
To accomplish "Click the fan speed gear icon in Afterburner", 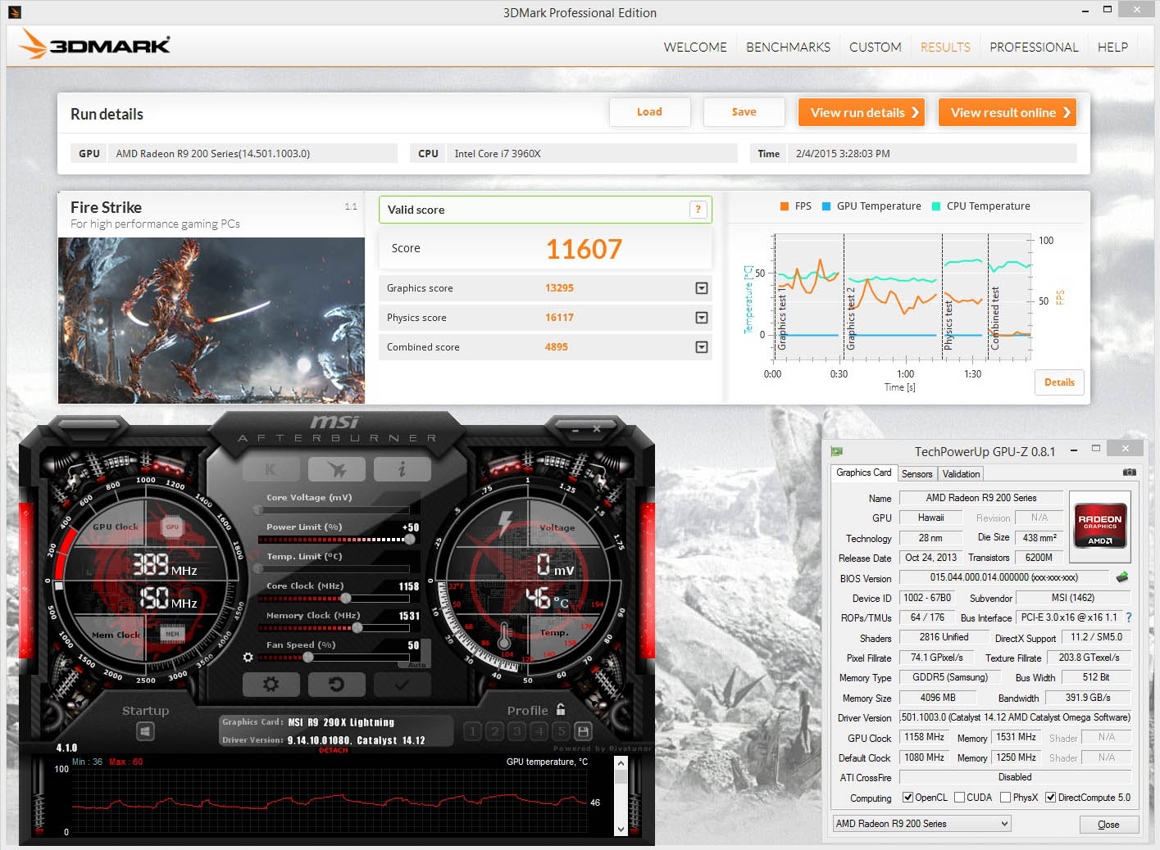I will click(248, 657).
